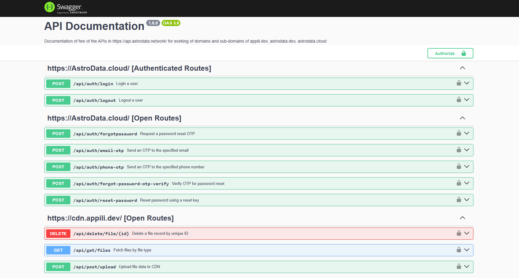
Task: Click lock icon on /api/auth/email-otp row
Action: click(x=459, y=150)
